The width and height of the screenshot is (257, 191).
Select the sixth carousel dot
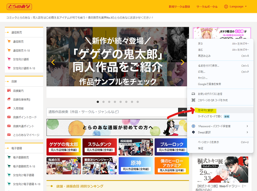(126, 102)
